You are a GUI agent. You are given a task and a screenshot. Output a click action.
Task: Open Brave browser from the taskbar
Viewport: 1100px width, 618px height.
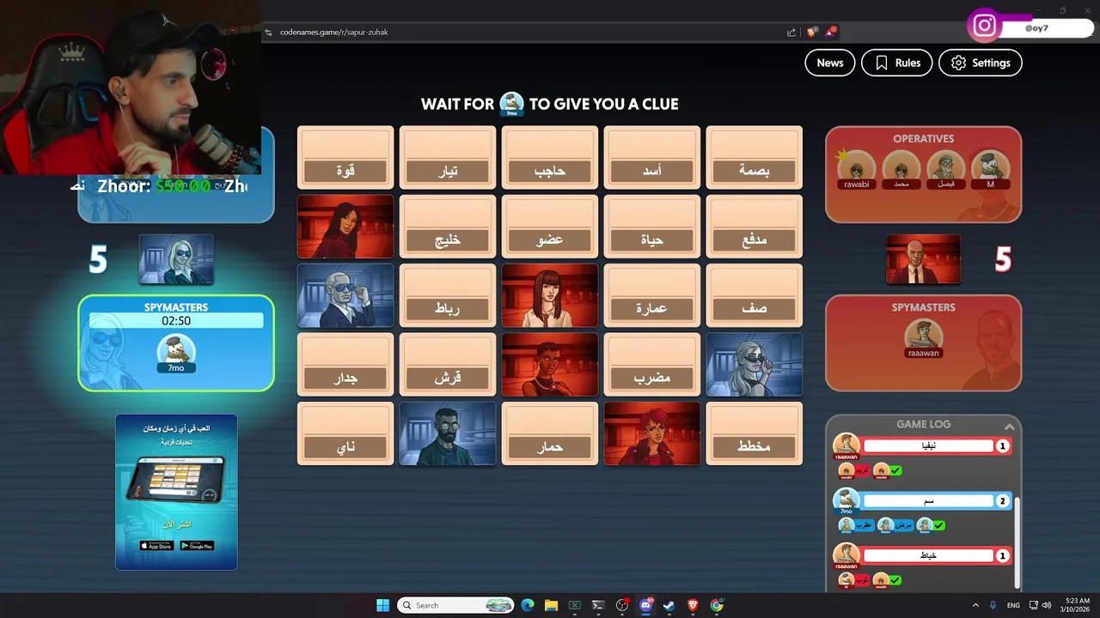point(693,605)
